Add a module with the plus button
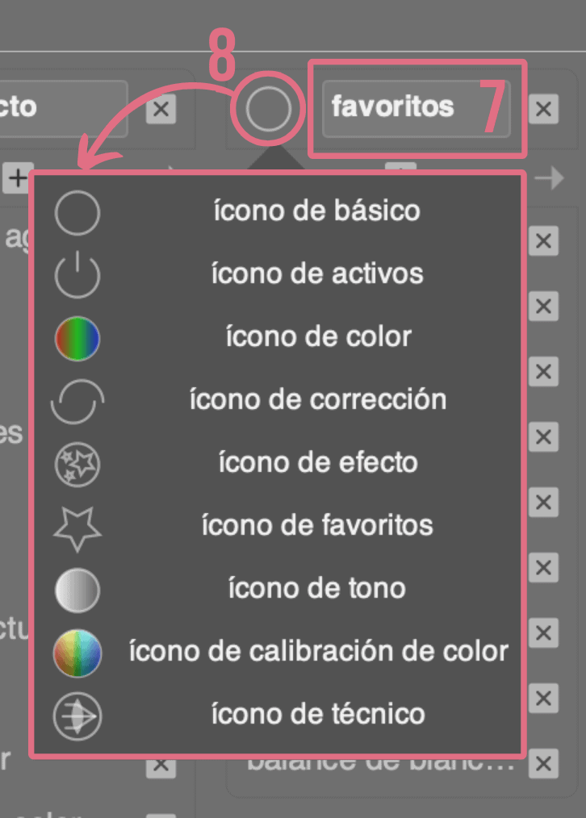This screenshot has width=586, height=818. click(17, 178)
